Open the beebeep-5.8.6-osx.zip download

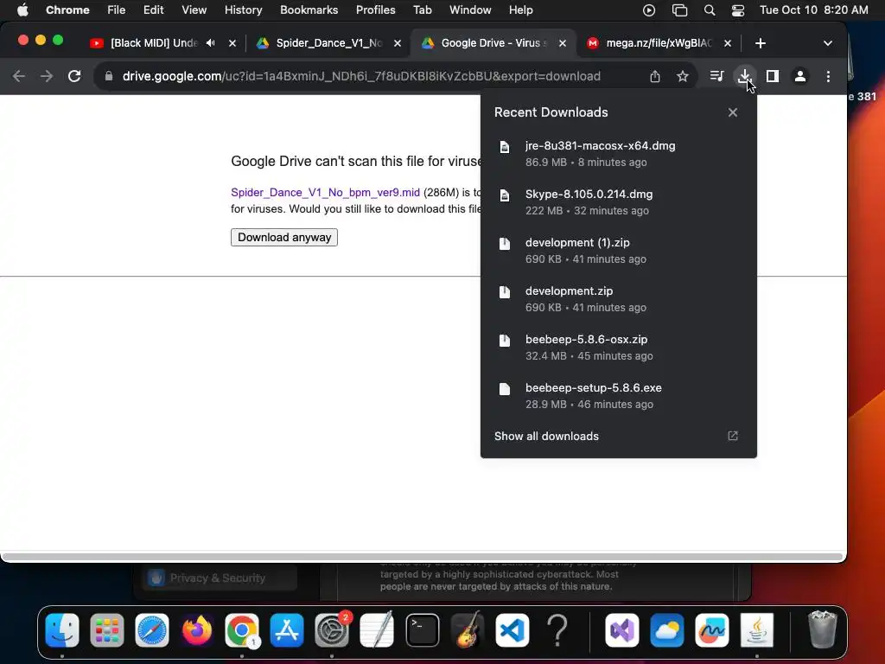pyautogui.click(x=619, y=348)
